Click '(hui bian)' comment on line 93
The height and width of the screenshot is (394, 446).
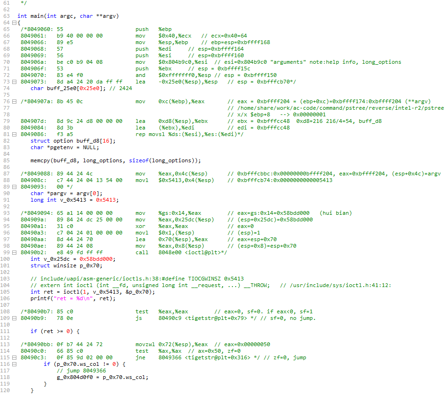pyautogui.click(x=336, y=213)
